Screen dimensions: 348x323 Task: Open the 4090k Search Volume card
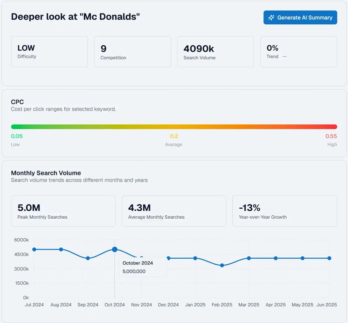pos(215,52)
